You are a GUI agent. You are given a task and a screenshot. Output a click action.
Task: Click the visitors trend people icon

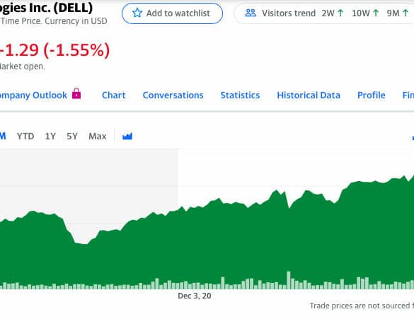251,13
